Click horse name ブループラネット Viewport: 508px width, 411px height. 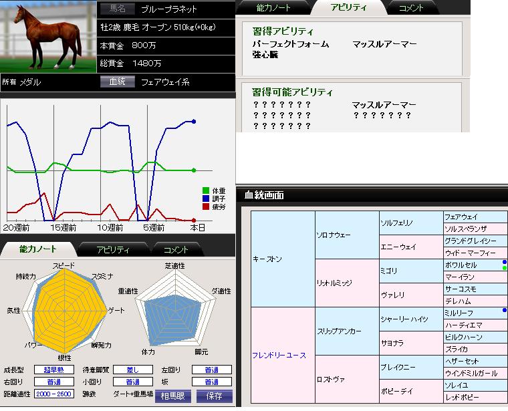tap(169, 9)
